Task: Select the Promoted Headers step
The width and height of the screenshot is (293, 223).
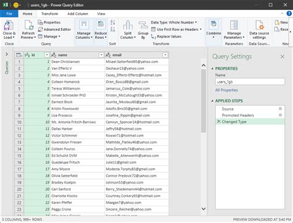Action: [238, 116]
